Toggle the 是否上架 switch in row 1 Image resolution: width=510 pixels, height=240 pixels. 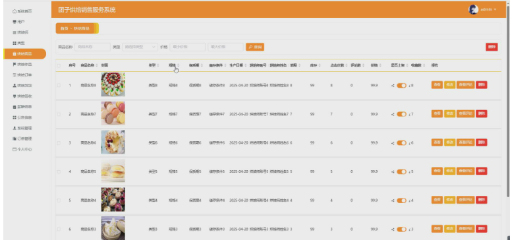click(402, 85)
